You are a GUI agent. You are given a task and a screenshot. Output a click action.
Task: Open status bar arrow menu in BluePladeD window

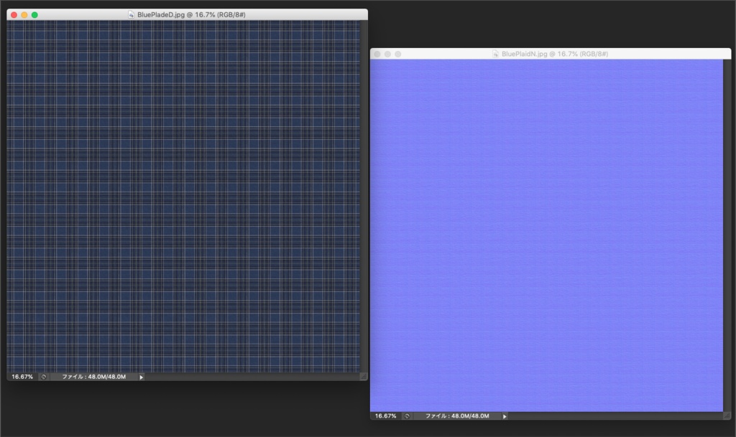tap(141, 377)
